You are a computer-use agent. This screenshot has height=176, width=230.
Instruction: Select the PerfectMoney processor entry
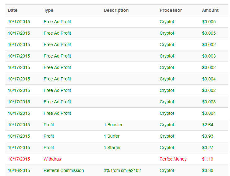pos(173,159)
